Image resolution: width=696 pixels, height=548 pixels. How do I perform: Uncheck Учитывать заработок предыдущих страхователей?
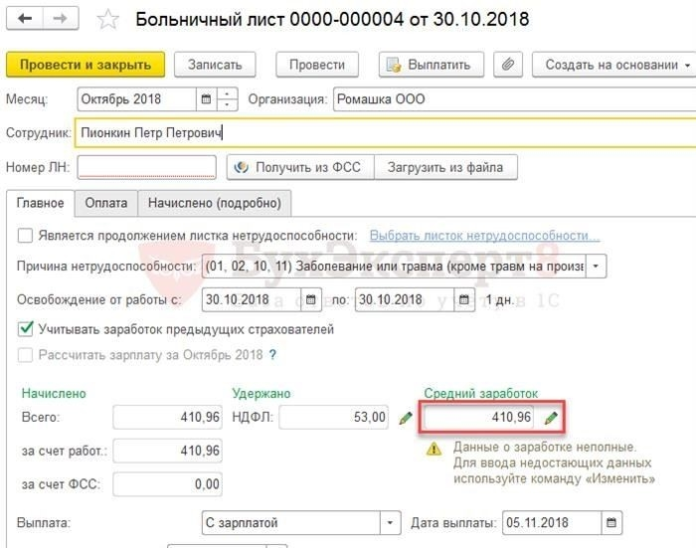point(25,329)
